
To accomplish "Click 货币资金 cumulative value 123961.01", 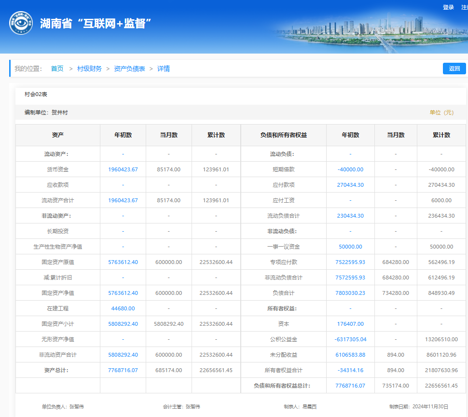I will point(216,169).
